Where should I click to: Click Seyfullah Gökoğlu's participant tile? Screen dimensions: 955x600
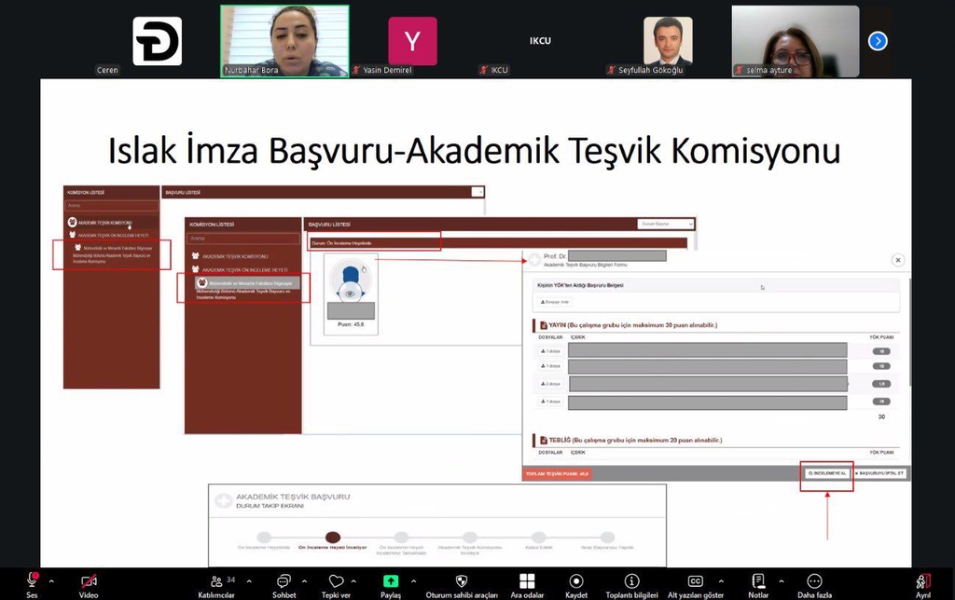(668, 41)
